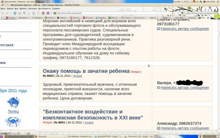Click the Ubuntu logo in top panel
220x138 pixels.
point(2,1)
